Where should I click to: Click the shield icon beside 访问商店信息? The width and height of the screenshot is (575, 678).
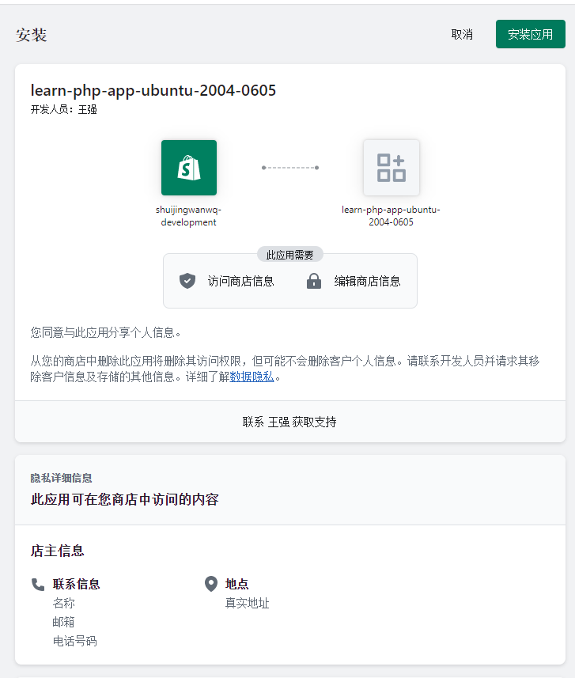187,281
